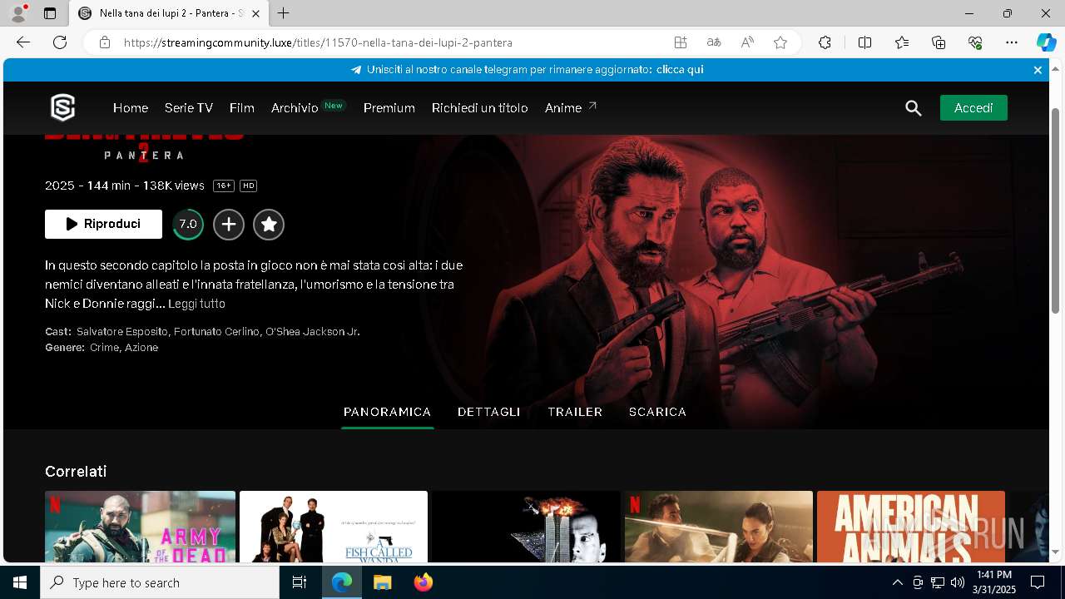Open volume control in system tray
Screen dimensions: 1065x599
tap(957, 582)
